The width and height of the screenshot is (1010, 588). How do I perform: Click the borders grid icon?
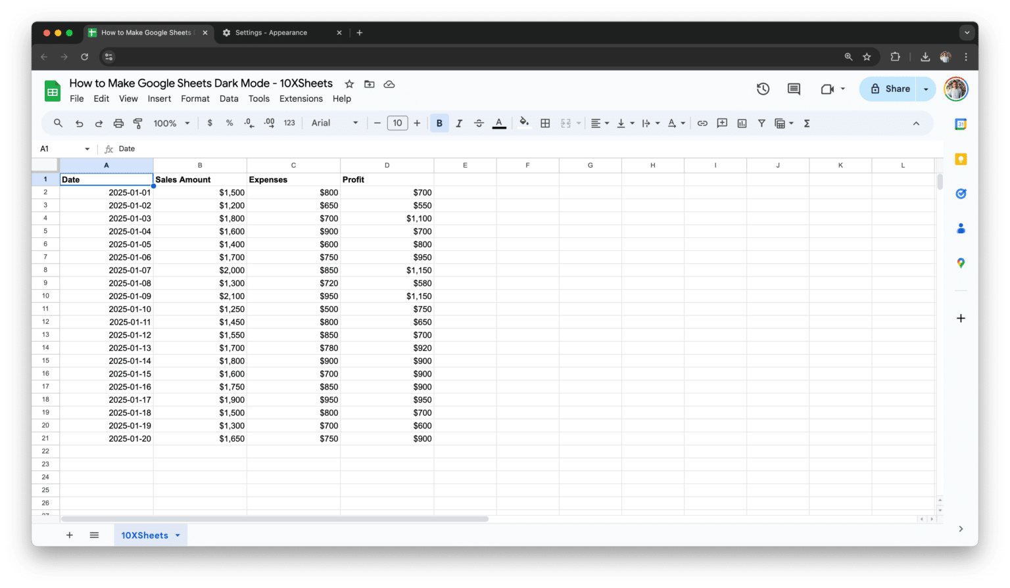coord(545,123)
